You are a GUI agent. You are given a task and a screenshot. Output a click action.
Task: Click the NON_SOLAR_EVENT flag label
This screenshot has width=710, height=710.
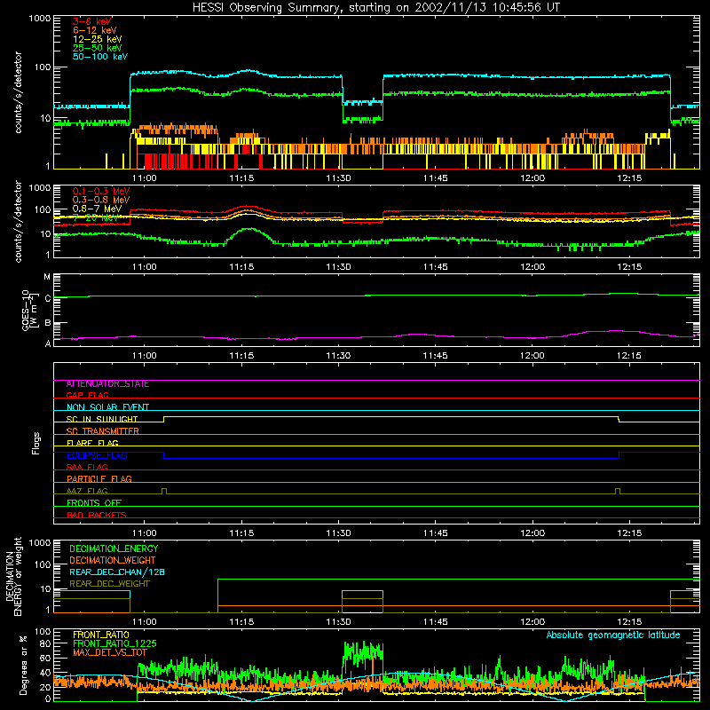click(x=107, y=407)
